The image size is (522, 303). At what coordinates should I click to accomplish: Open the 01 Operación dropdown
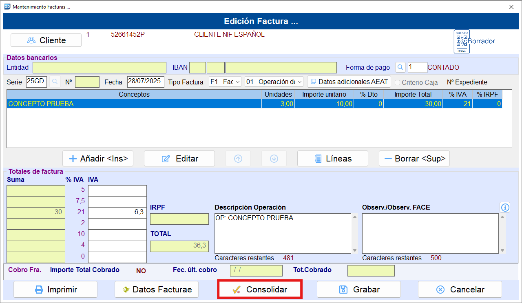pos(274,82)
